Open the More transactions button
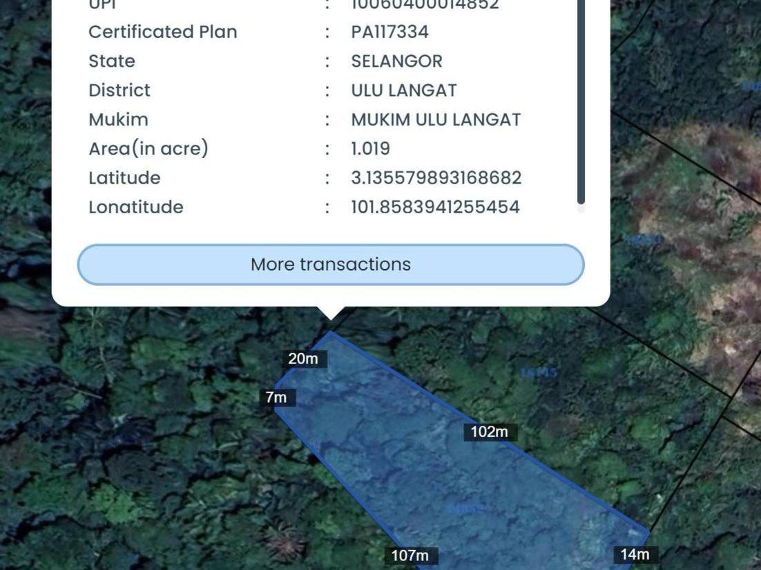This screenshot has height=570, width=761. pos(331,264)
